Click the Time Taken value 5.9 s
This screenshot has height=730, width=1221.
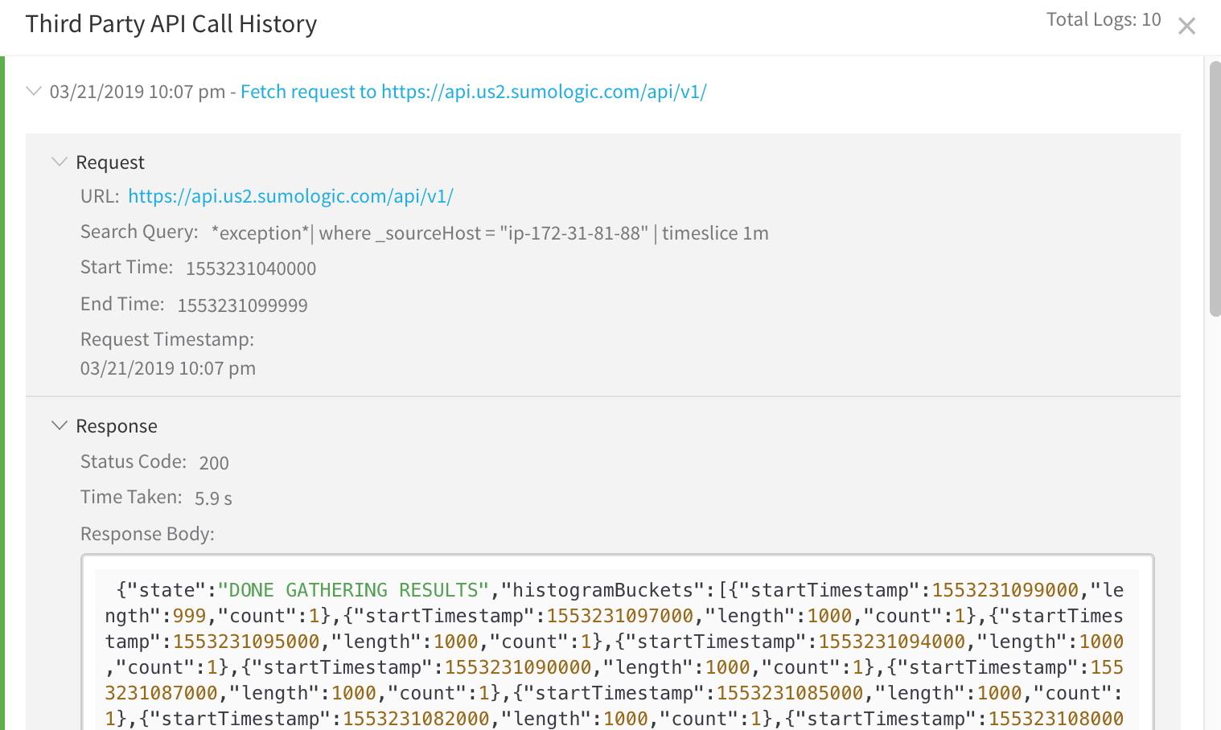click(213, 498)
